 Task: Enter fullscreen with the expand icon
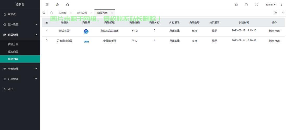257,5
